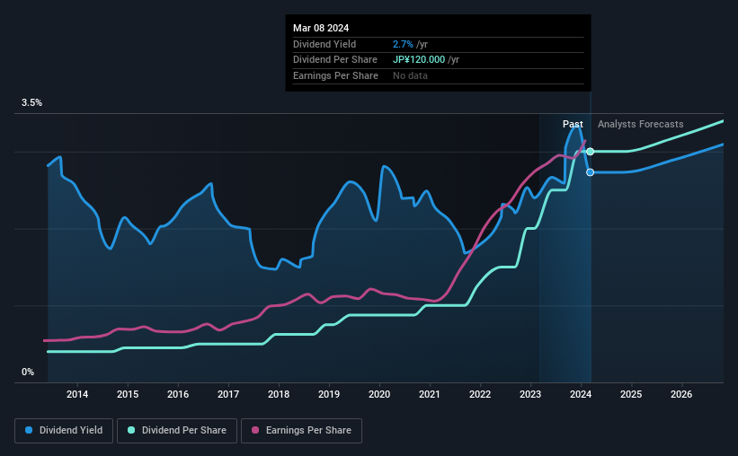Viewport: 738px width, 456px height.
Task: Click the 2019 x-axis label
Action: pos(329,394)
